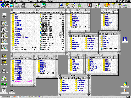131x98 pixels.
Task: Launch the Connect dome icon
Action: coord(44,5)
